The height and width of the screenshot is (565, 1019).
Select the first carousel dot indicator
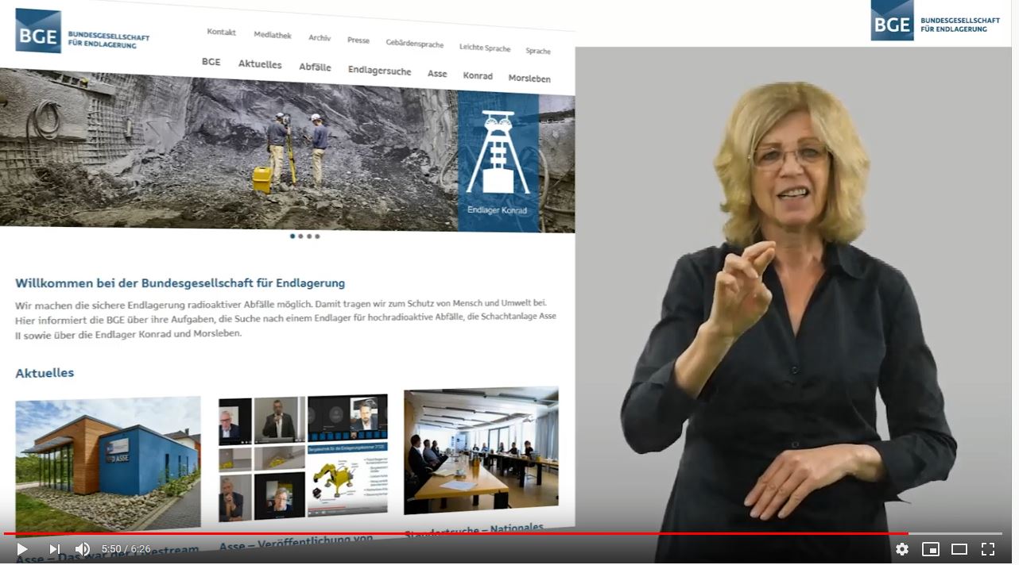tap(293, 236)
